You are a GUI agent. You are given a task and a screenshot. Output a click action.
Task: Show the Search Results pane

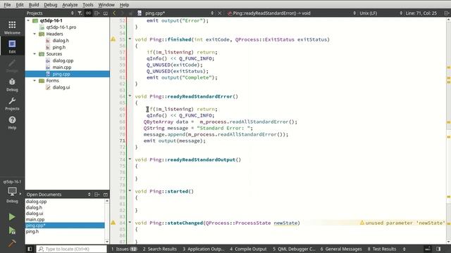coord(160,249)
